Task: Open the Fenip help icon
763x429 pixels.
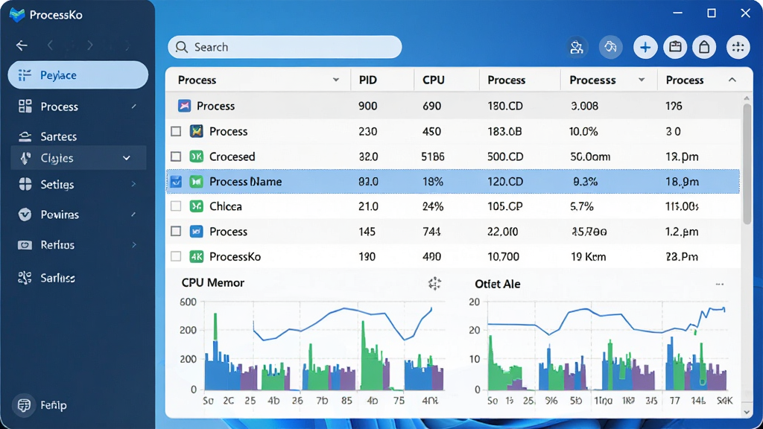Action: (23, 404)
